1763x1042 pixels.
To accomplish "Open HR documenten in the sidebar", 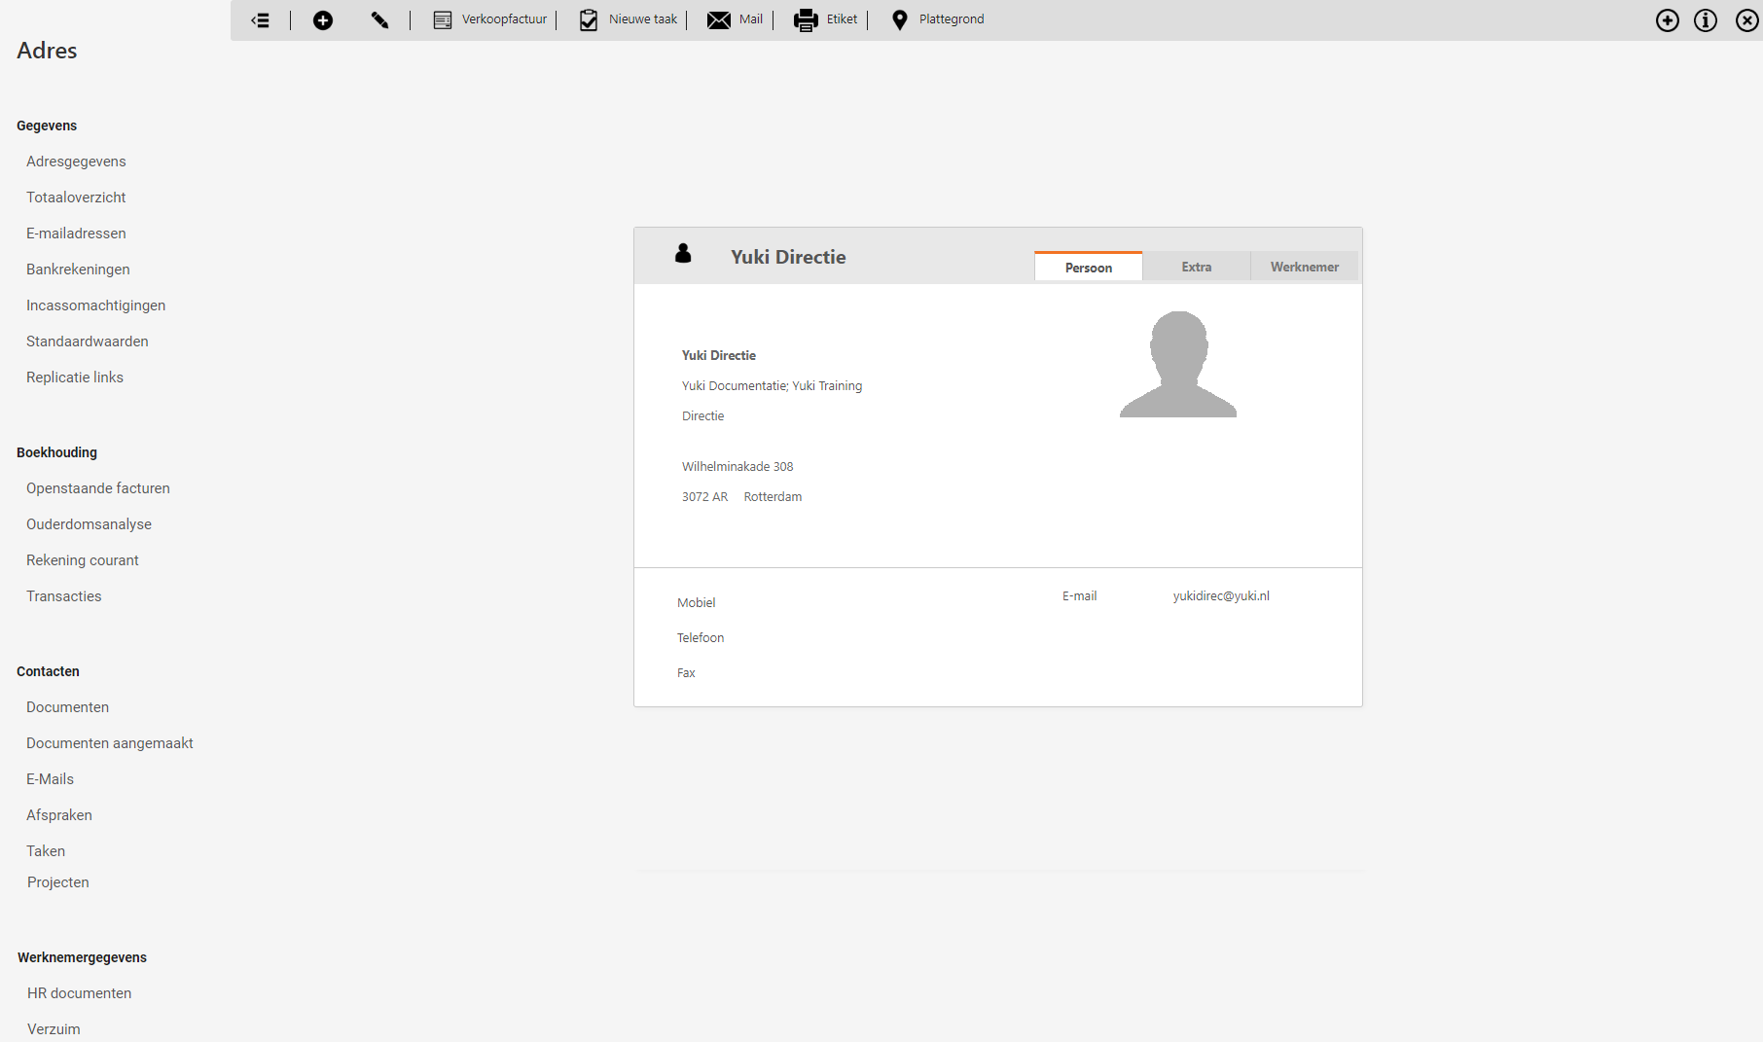I will click(x=79, y=993).
